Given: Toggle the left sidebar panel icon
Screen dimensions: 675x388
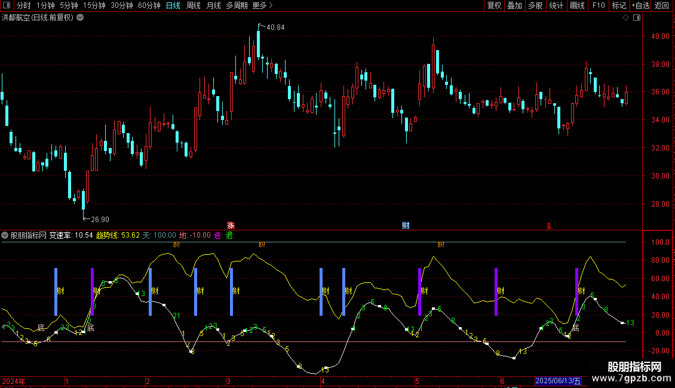Looking at the screenshot, I should (8, 5).
